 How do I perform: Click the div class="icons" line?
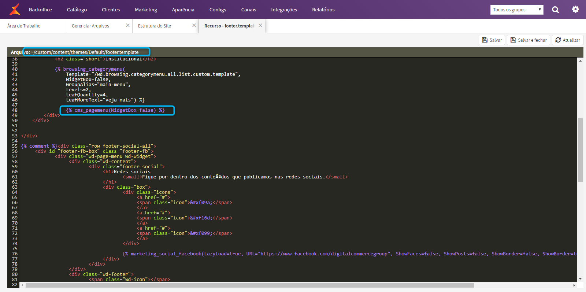click(x=149, y=192)
